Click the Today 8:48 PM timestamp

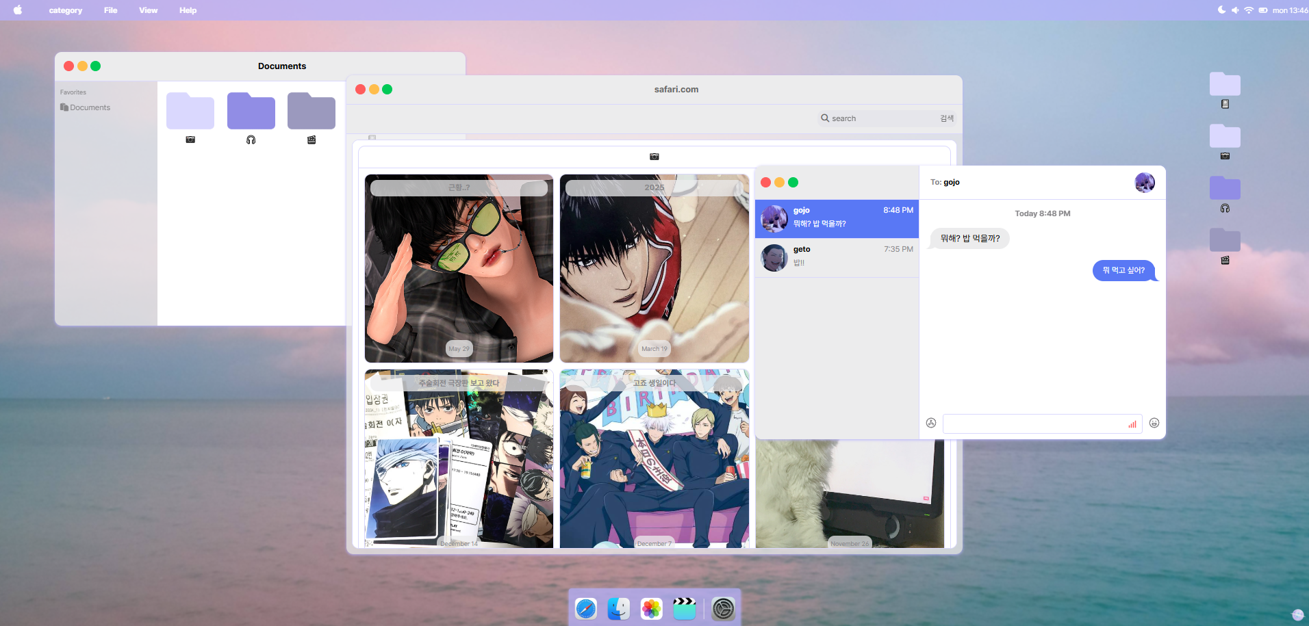pyautogui.click(x=1042, y=213)
